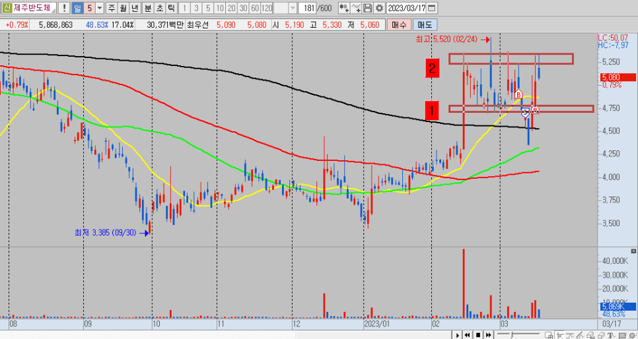Image resolution: width=638 pixels, height=339 pixels.
Task: Click the LC:50.07 indicator text
Action: [613, 38]
